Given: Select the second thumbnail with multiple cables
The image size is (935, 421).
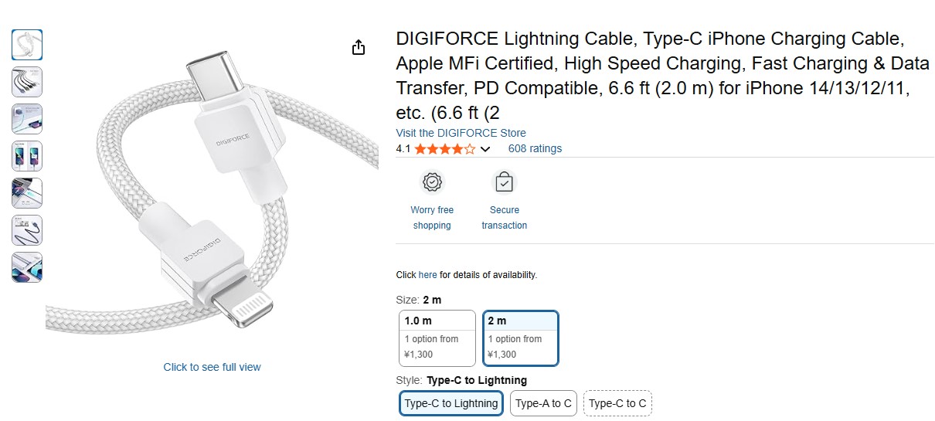Looking at the screenshot, I should point(27,82).
